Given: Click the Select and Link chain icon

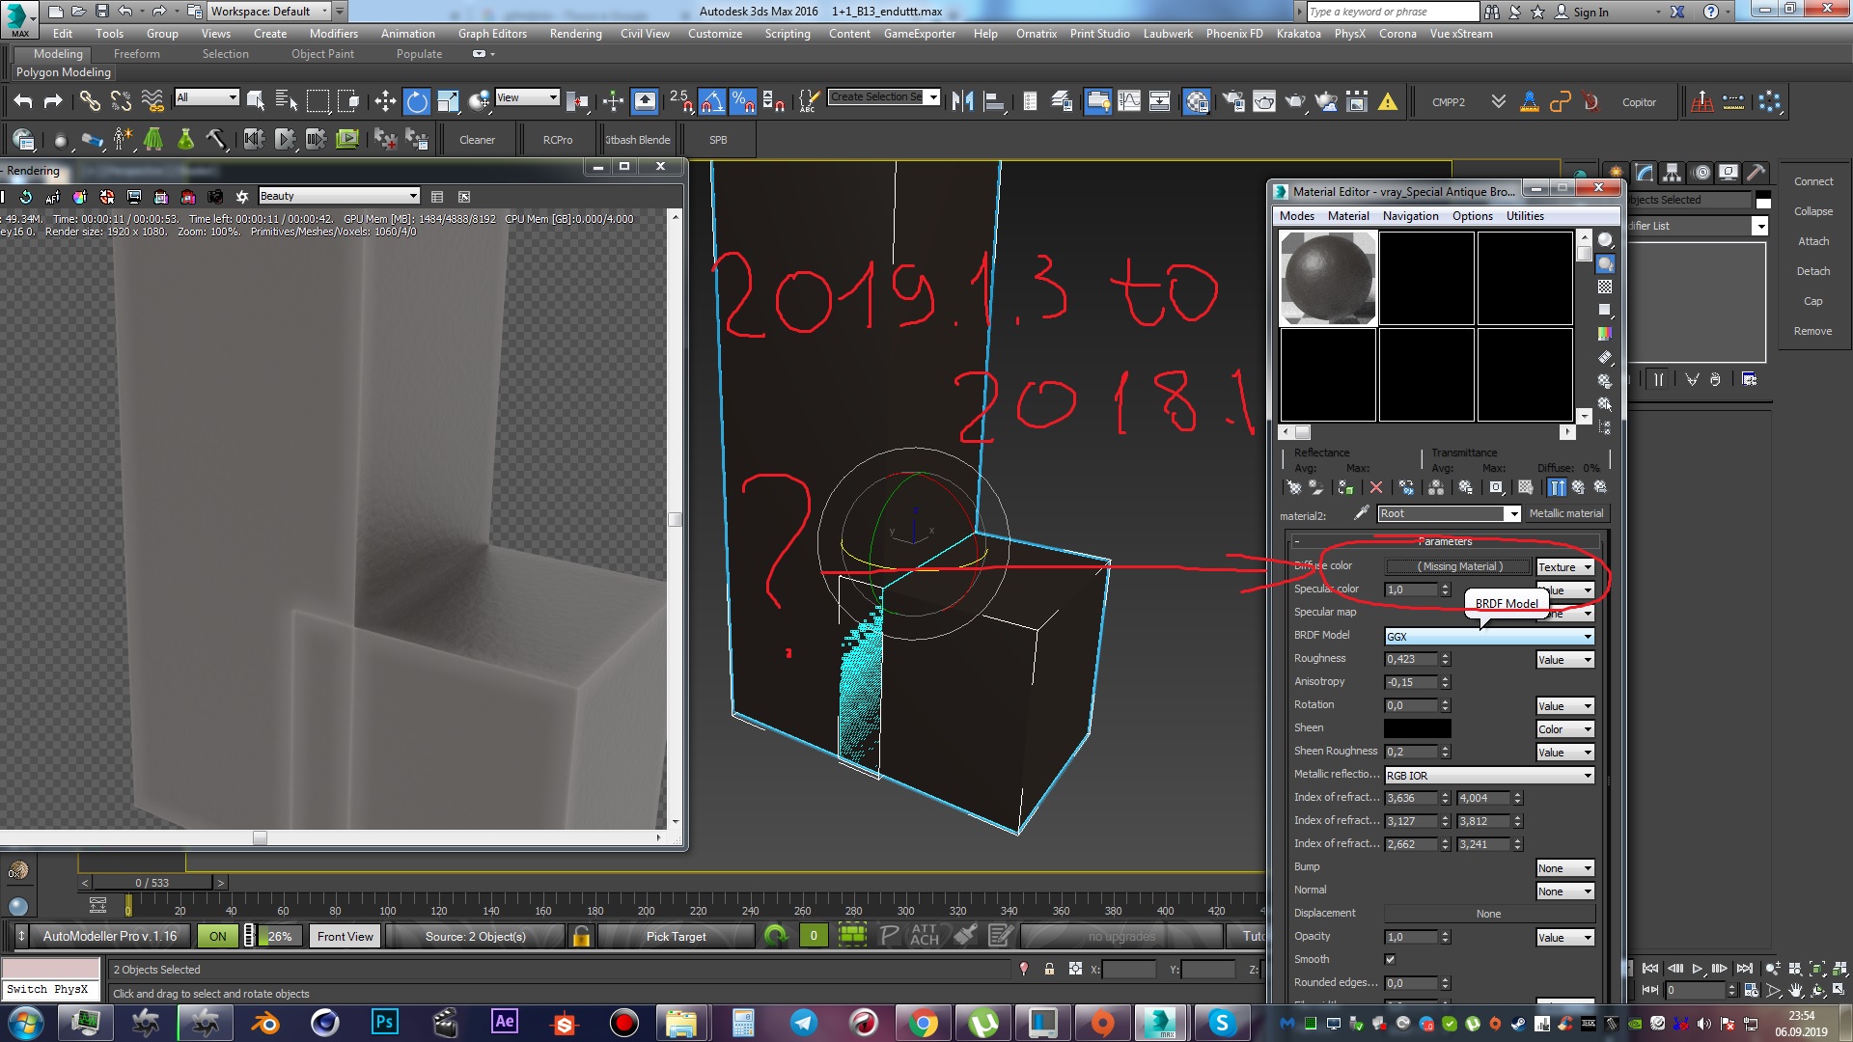Looking at the screenshot, I should coord(89,101).
